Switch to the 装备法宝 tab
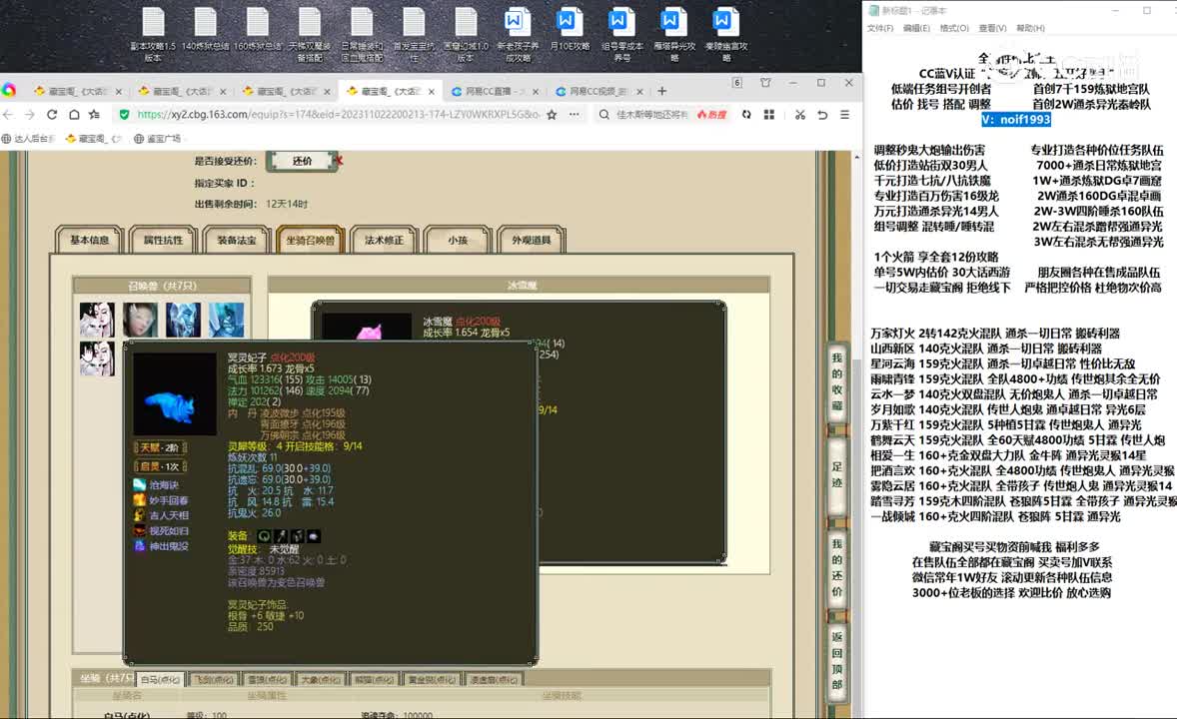Viewport: 1177px width, 719px height. [x=237, y=241]
